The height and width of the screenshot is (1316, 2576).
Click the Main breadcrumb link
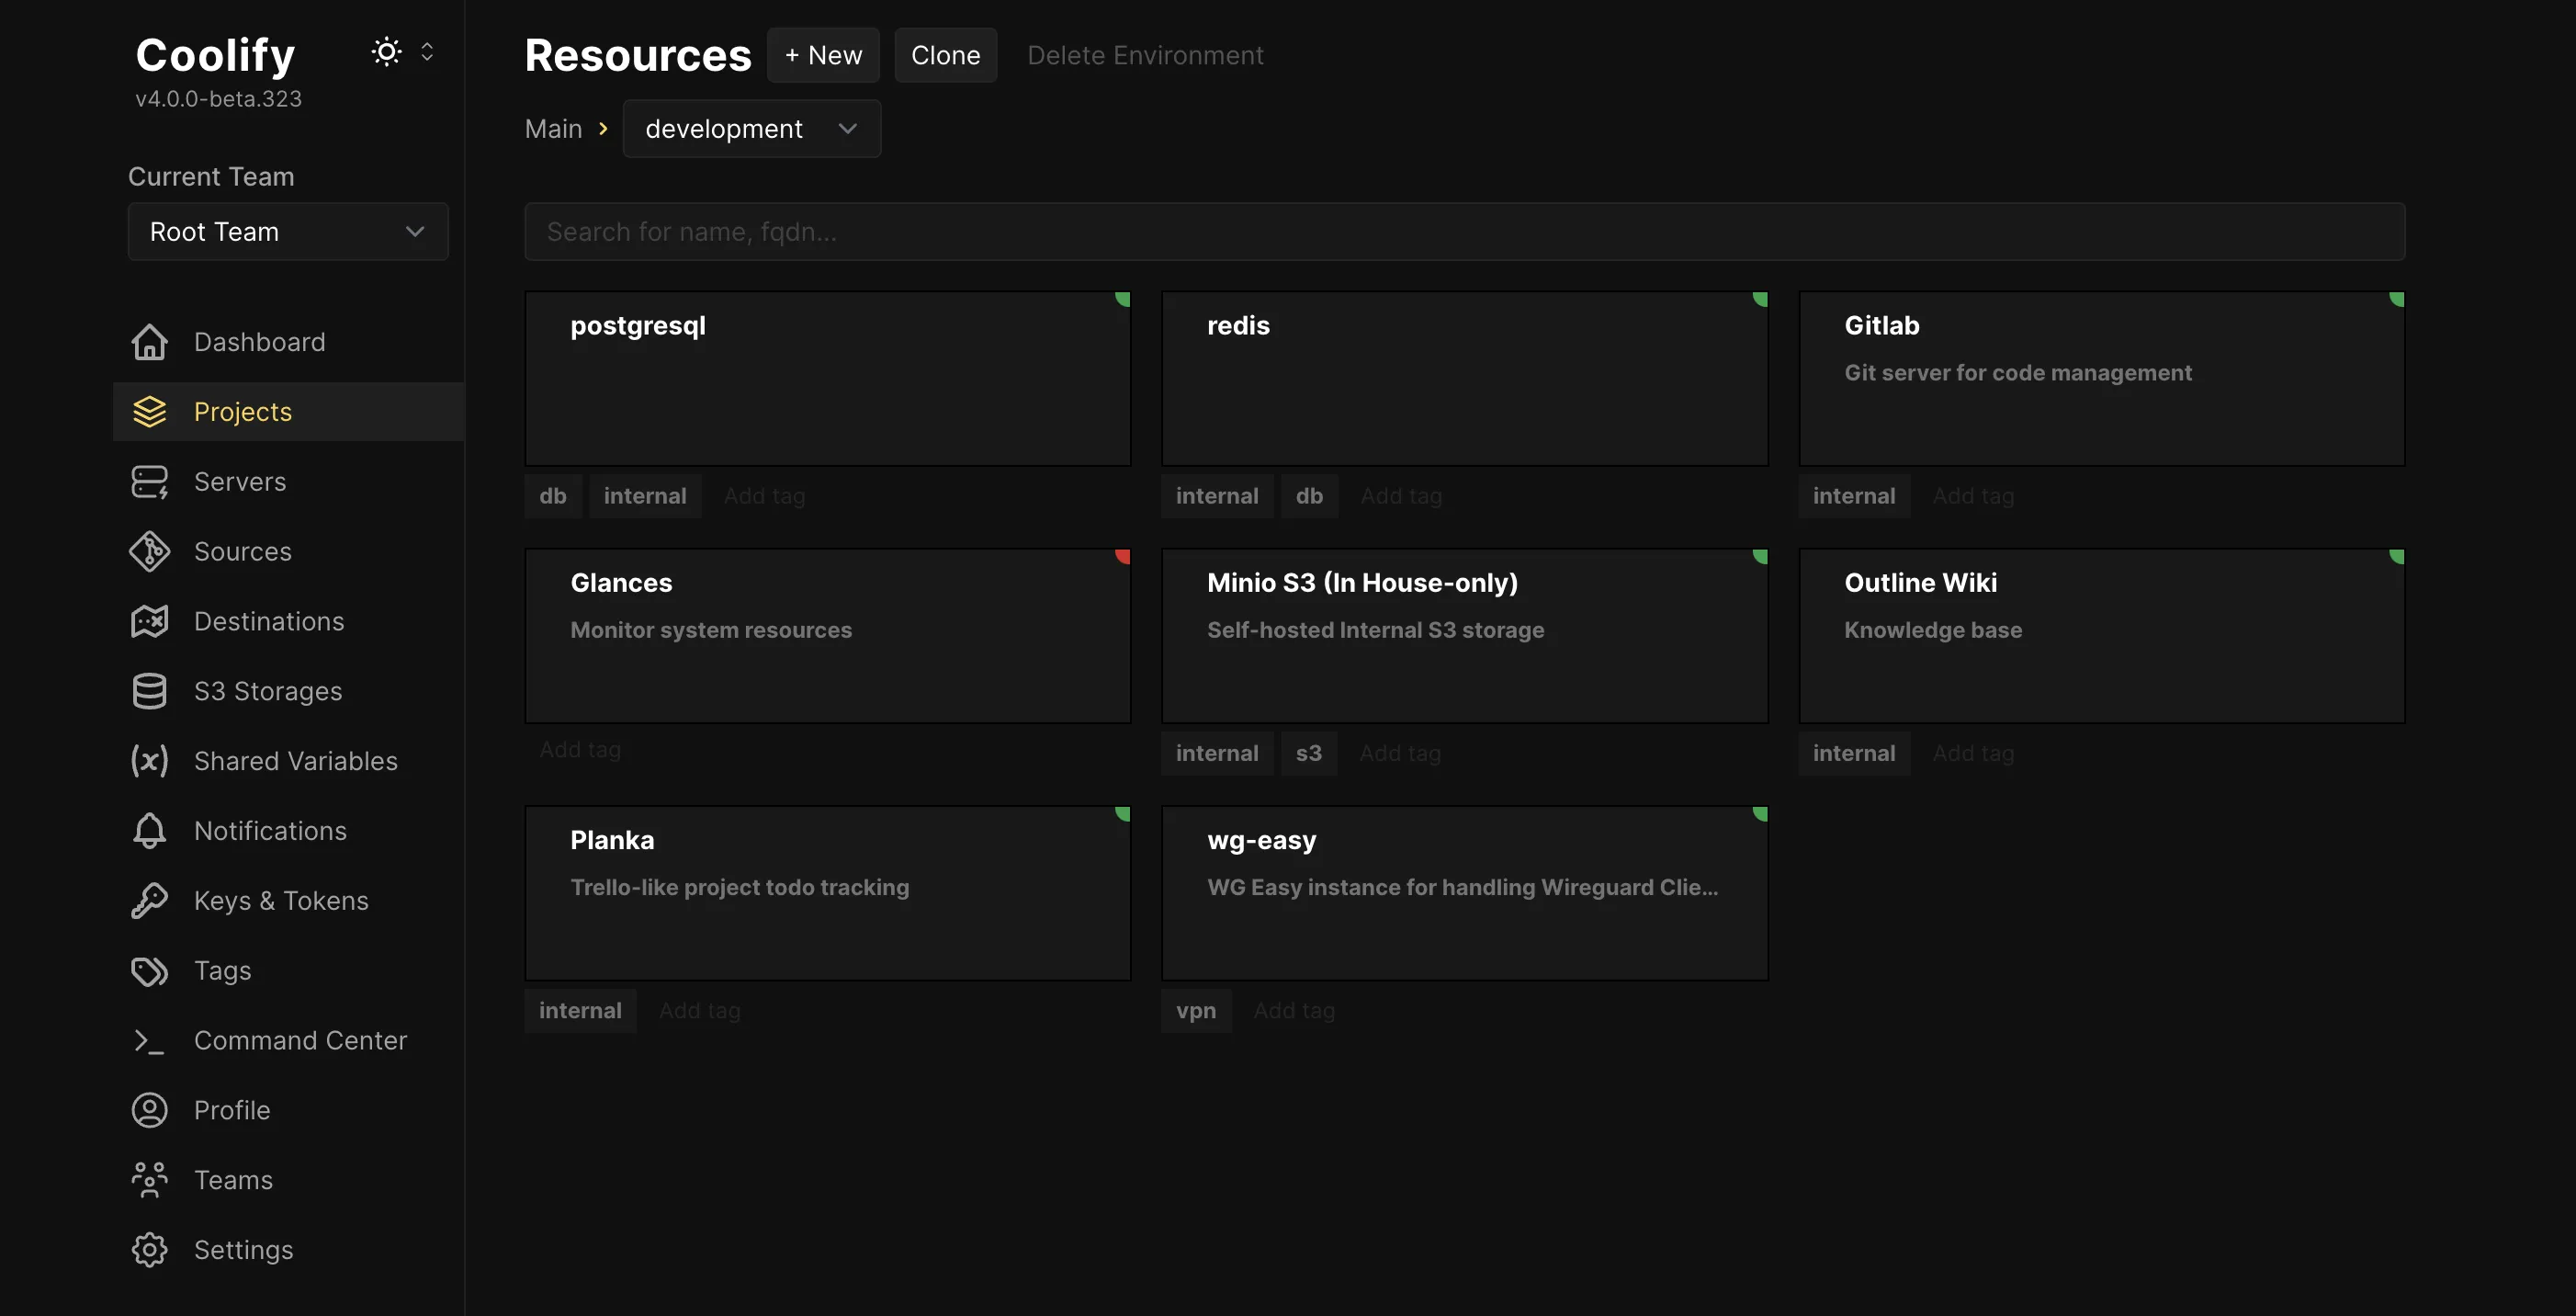(x=553, y=129)
